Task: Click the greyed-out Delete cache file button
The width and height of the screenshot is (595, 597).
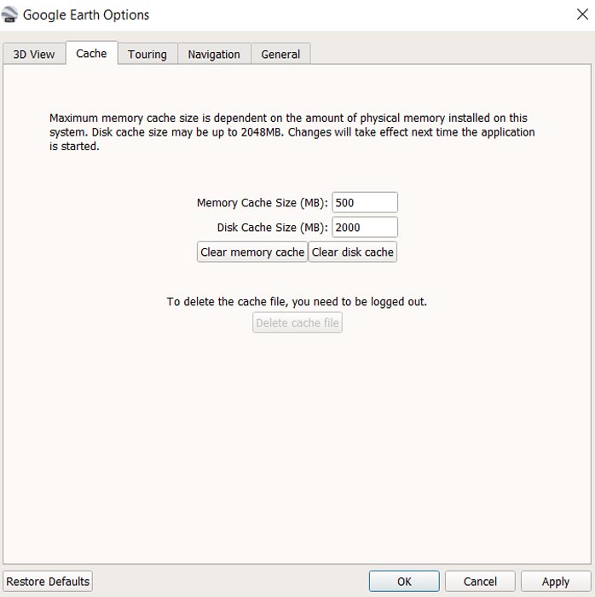Action: [297, 322]
